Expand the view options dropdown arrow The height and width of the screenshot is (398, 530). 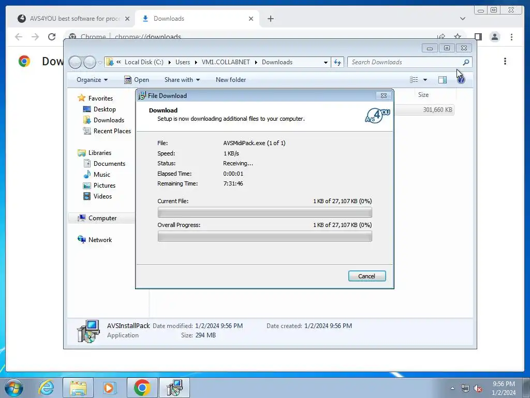point(425,79)
